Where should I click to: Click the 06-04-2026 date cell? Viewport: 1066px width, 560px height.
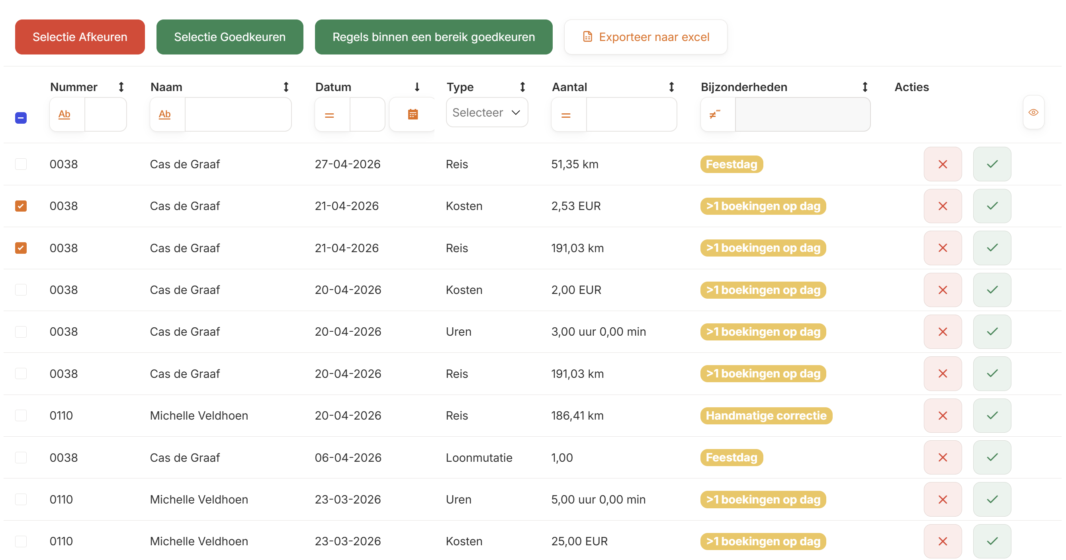tap(348, 457)
